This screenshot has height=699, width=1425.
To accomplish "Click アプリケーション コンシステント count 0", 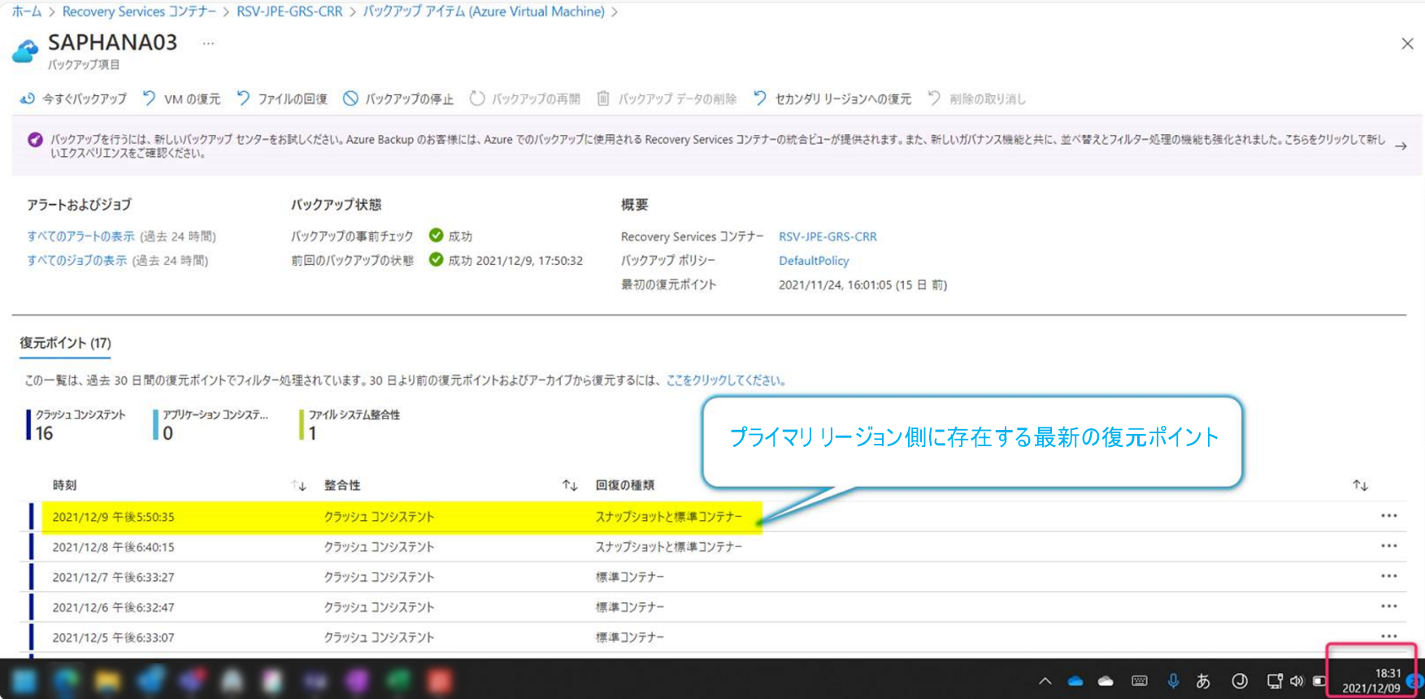I will [211, 425].
